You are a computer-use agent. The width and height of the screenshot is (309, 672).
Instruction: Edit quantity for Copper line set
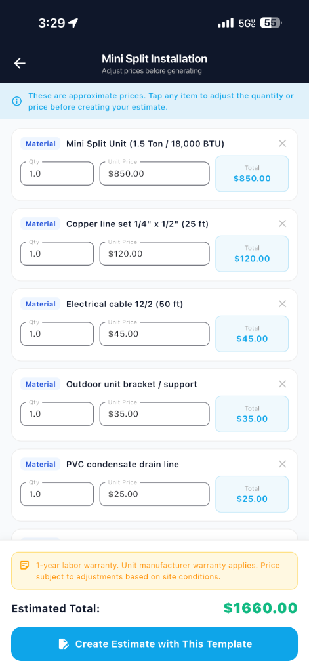coord(57,254)
